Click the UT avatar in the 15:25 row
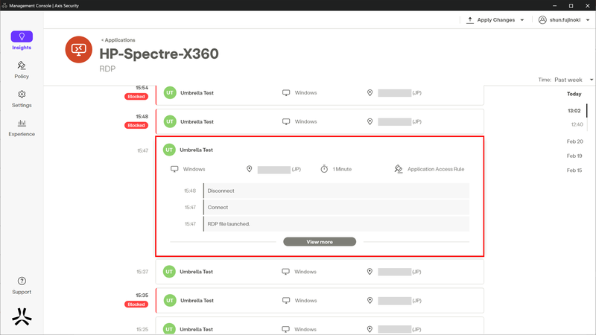 click(169, 329)
